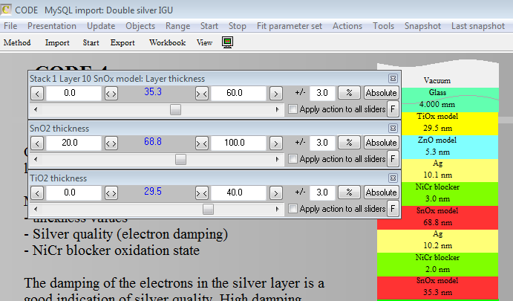Click the SnO2 minimum value field showing 20.0

(x=72, y=143)
